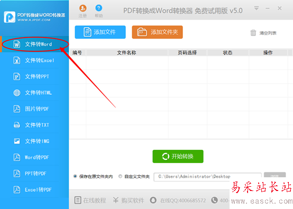The width and height of the screenshot is (293, 209).
Task: Select 自定义文件夹 radio option
Action: click(x=121, y=176)
